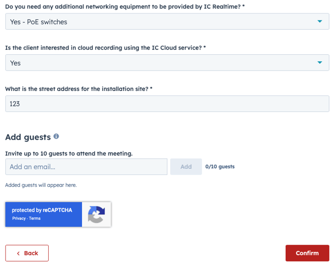Open the cloud recording 'Yes' selection box

[x=159, y=63]
